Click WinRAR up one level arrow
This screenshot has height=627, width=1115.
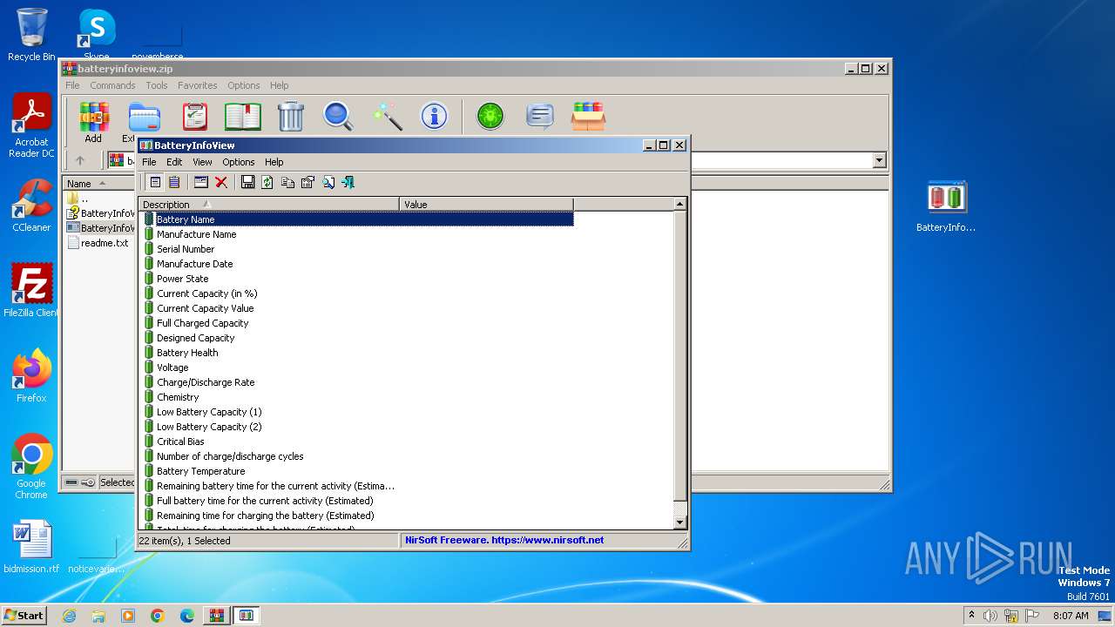click(x=80, y=160)
